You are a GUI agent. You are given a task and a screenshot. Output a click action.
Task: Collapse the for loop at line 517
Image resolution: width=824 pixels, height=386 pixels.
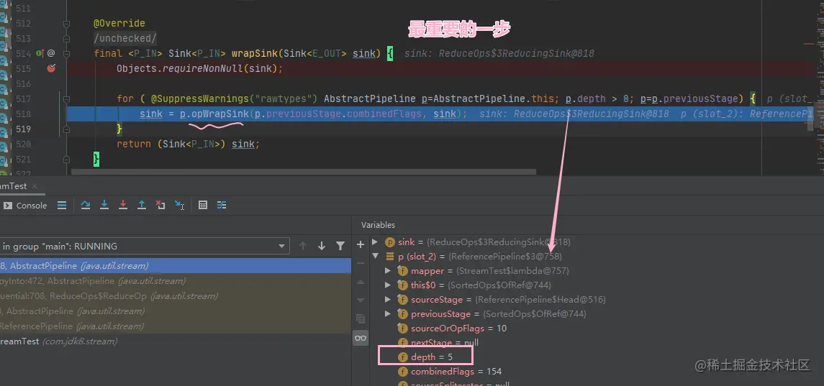click(x=66, y=98)
